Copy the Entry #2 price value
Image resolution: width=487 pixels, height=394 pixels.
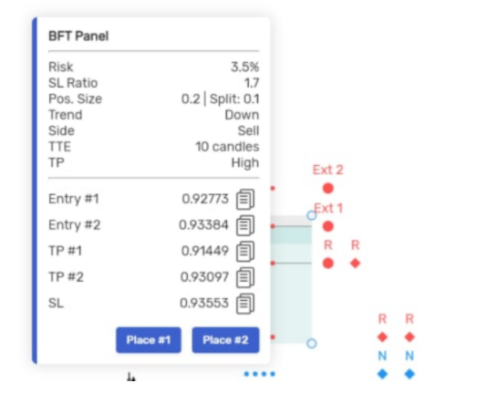point(245,225)
